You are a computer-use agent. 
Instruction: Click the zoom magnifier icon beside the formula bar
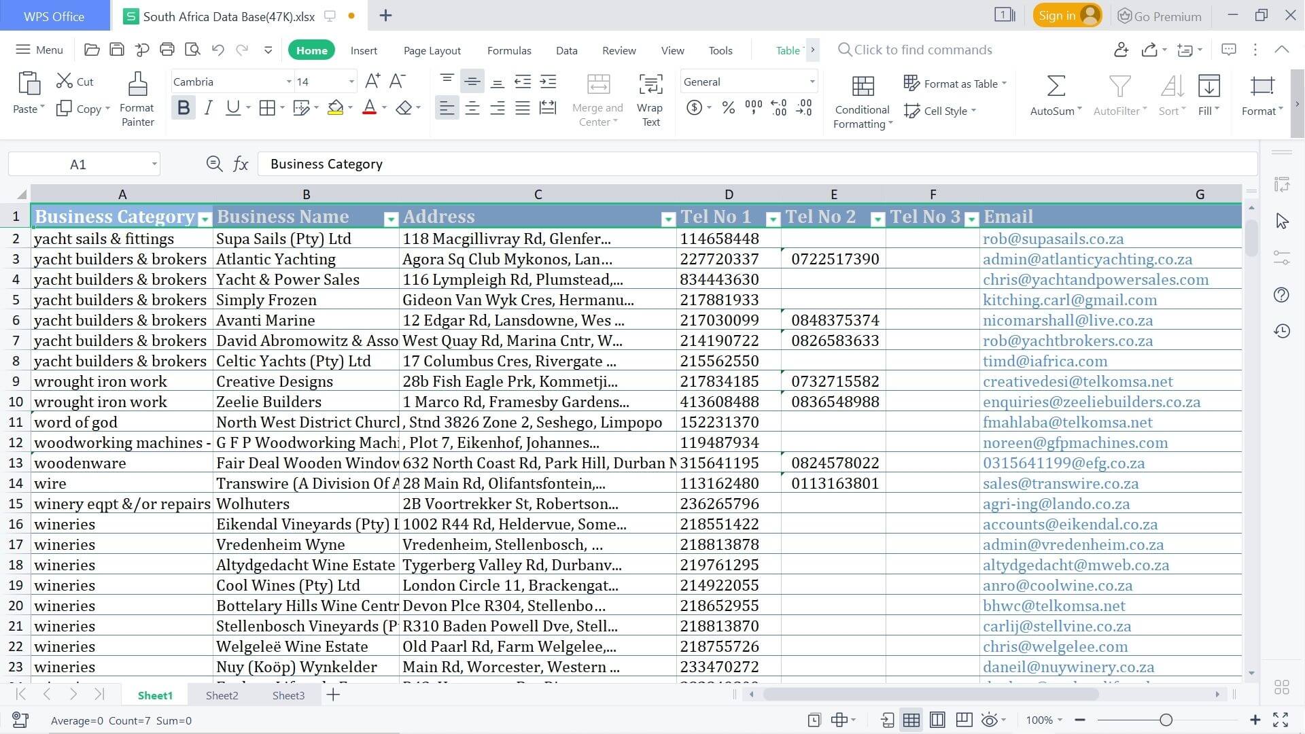pyautogui.click(x=214, y=164)
